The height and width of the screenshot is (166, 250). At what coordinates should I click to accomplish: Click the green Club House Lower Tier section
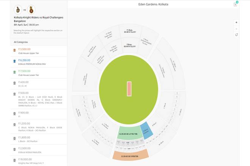point(129,133)
